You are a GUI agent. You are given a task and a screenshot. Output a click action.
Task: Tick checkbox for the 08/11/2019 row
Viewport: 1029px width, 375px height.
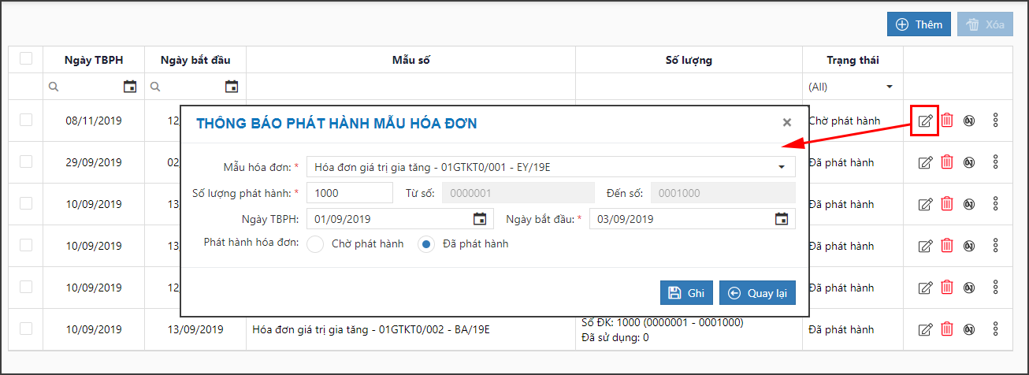pyautogui.click(x=26, y=120)
